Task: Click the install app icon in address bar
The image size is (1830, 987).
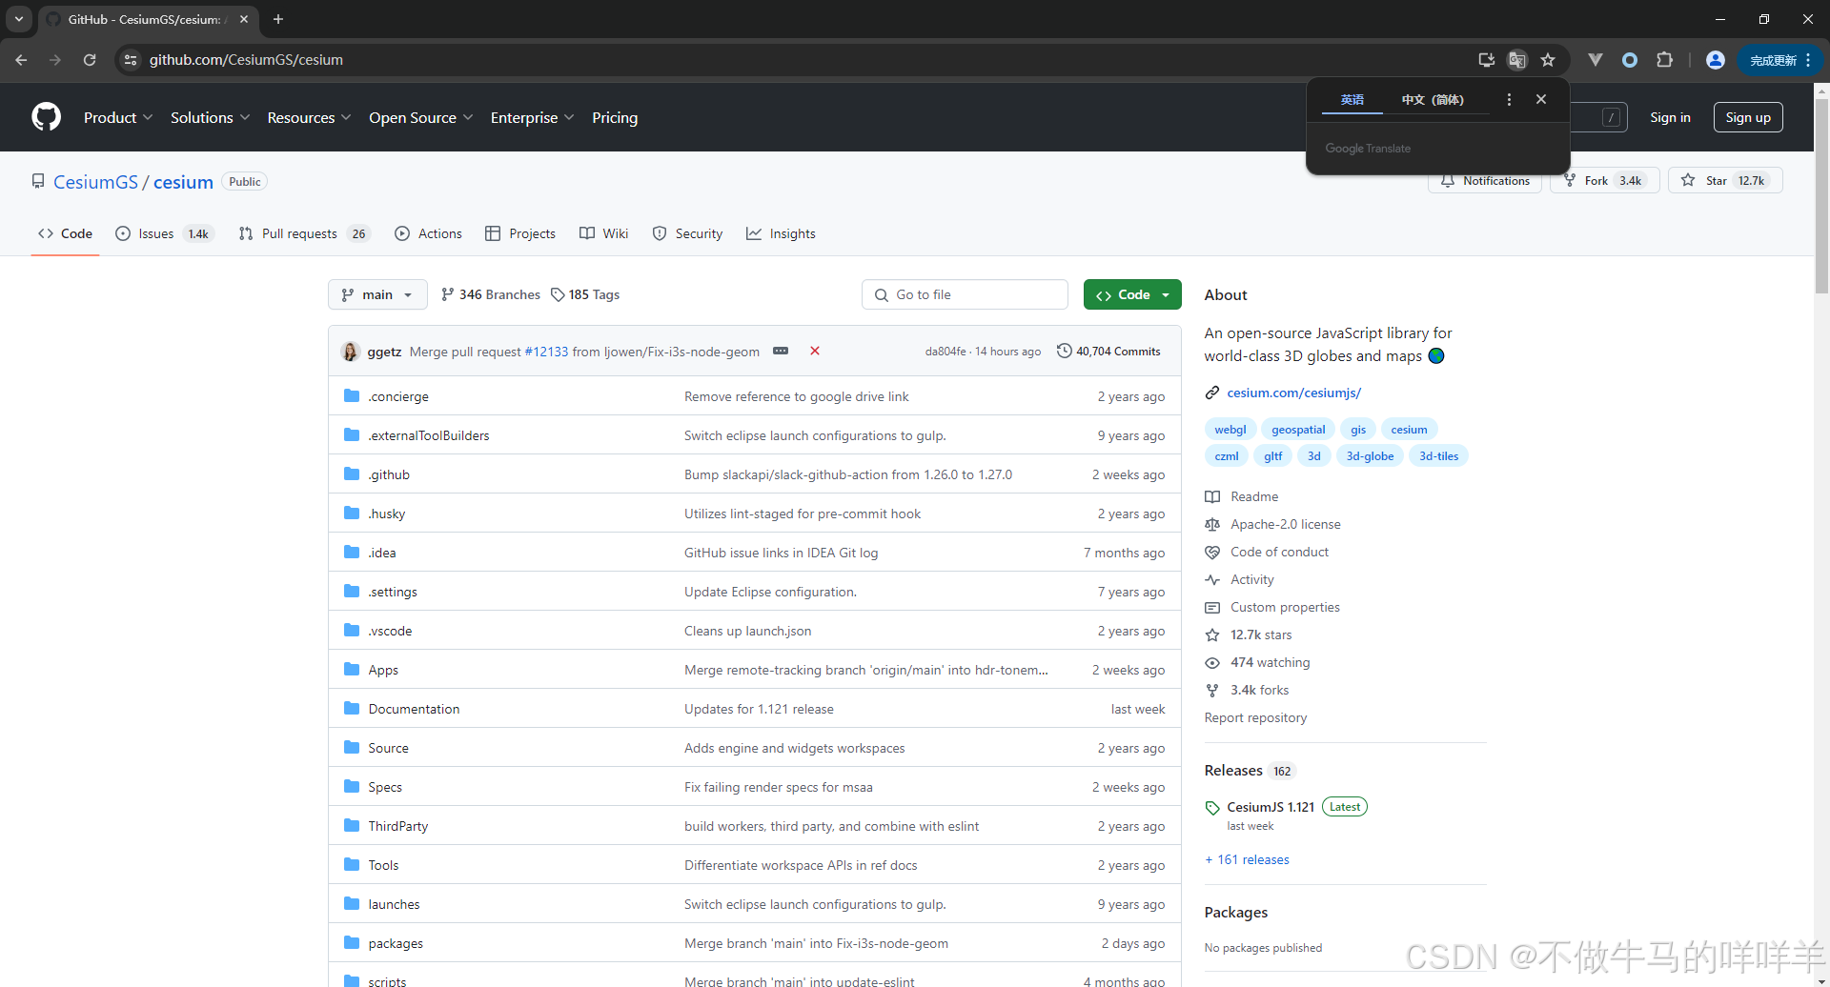Action: tap(1486, 60)
